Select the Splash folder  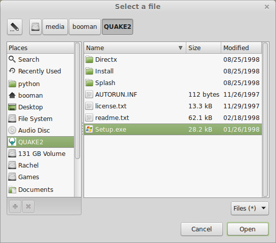tap(173, 83)
